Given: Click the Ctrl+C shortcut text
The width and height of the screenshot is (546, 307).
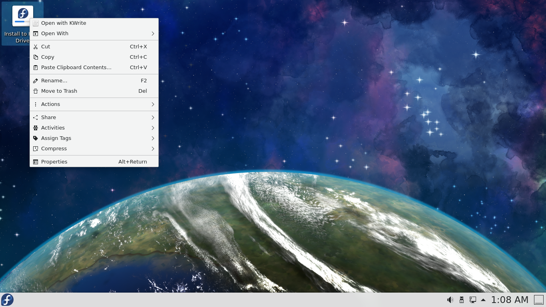Looking at the screenshot, I should [x=138, y=57].
